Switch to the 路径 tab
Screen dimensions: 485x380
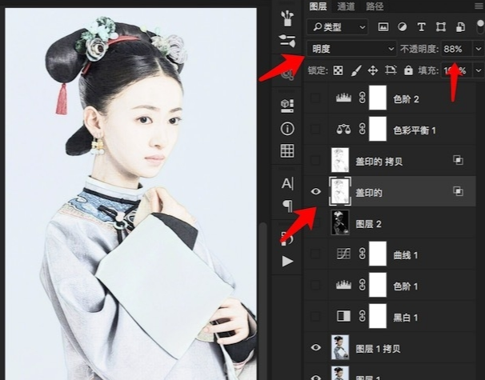375,6
